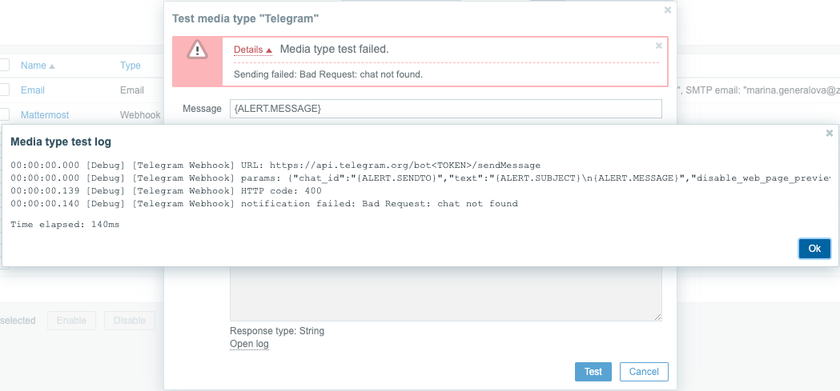This screenshot has height=391, width=840.
Task: Click the warning triangle icon in error banner
Action: 197,50
